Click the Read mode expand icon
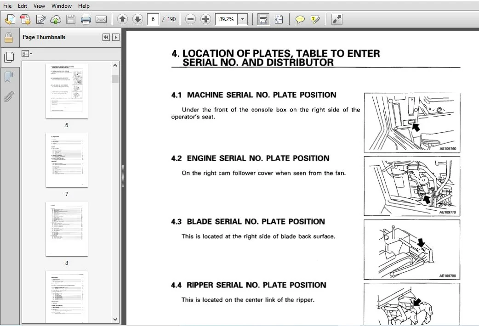This screenshot has width=479, height=326. pyautogui.click(x=336, y=19)
